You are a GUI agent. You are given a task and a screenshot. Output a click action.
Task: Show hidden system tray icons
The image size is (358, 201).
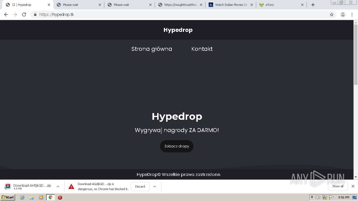point(312,197)
